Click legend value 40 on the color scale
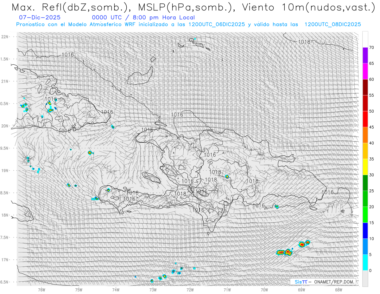Screen dimensions: 380x294 point(372,143)
